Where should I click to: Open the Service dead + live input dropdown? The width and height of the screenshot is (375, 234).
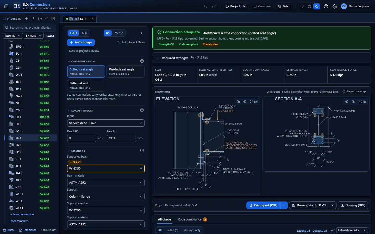click(x=106, y=123)
